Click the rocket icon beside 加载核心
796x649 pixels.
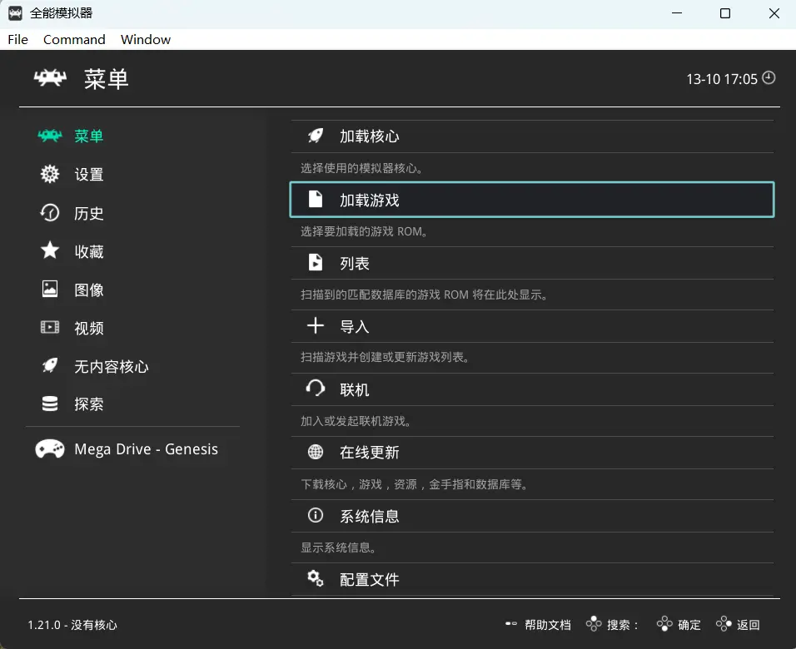(x=316, y=136)
